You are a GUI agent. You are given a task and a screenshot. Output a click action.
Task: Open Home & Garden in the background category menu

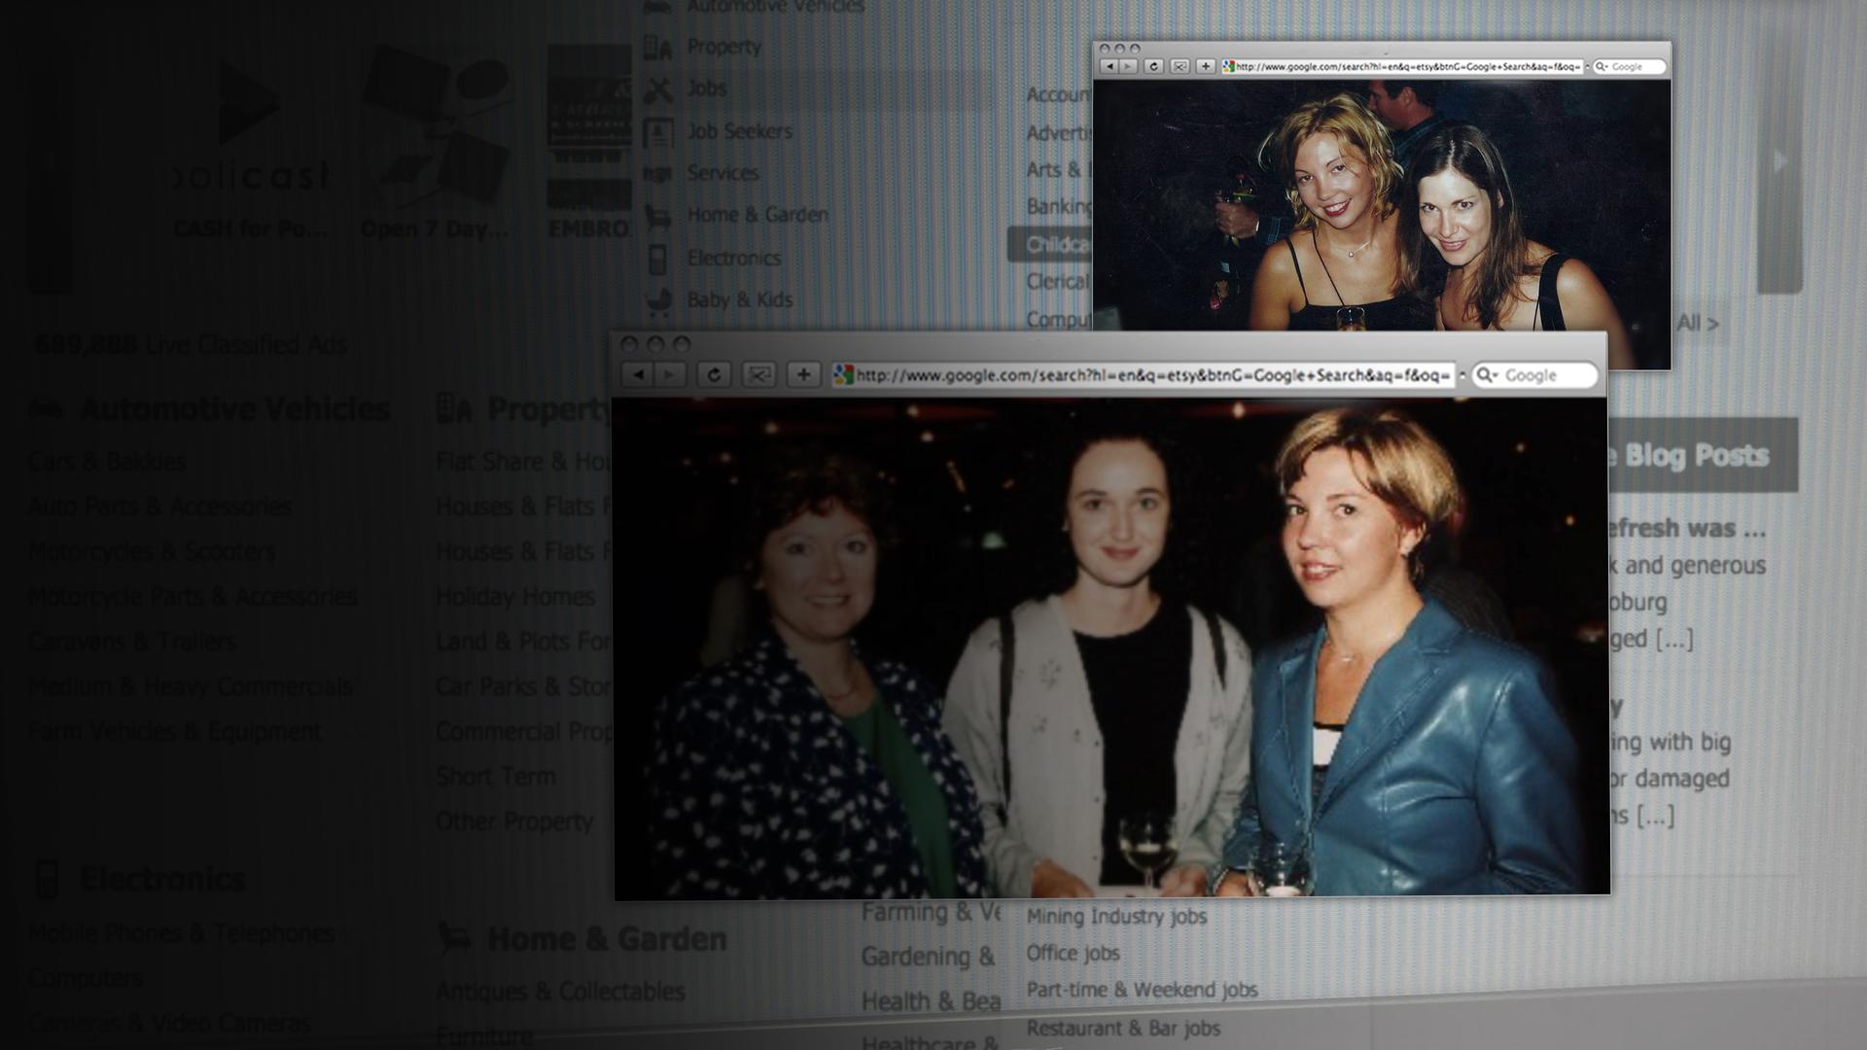(757, 214)
